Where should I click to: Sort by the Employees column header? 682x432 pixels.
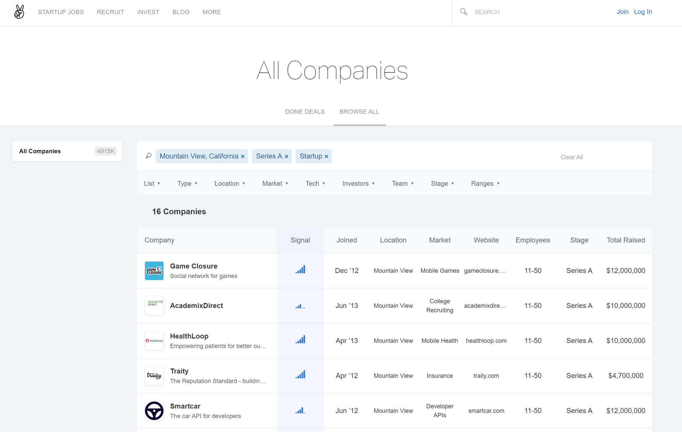pos(533,240)
